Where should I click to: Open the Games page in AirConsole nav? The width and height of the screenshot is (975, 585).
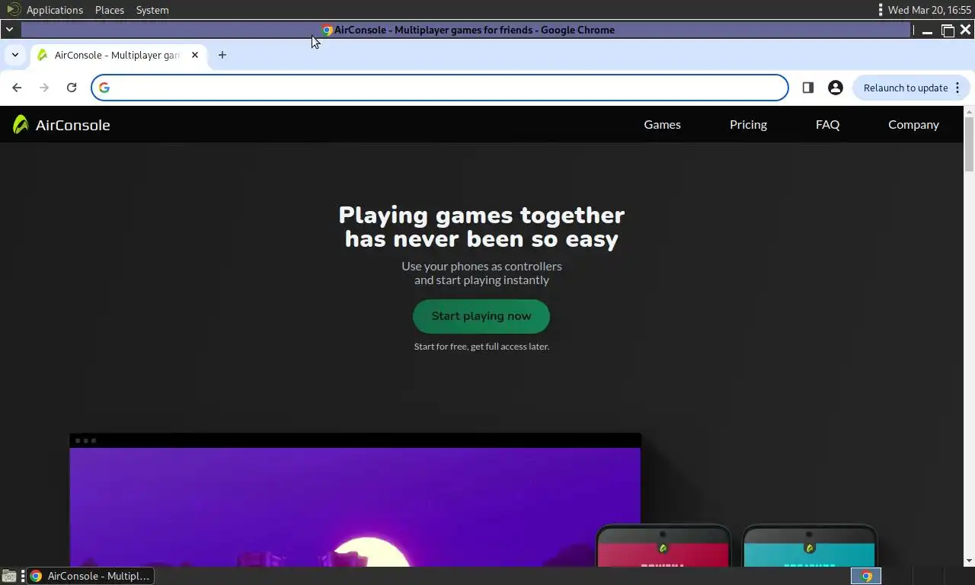[663, 124]
